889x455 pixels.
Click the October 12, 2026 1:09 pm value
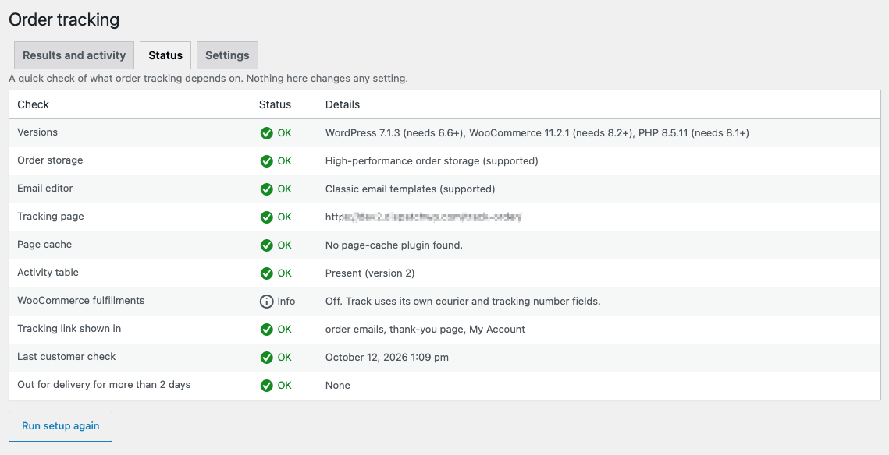[386, 358]
